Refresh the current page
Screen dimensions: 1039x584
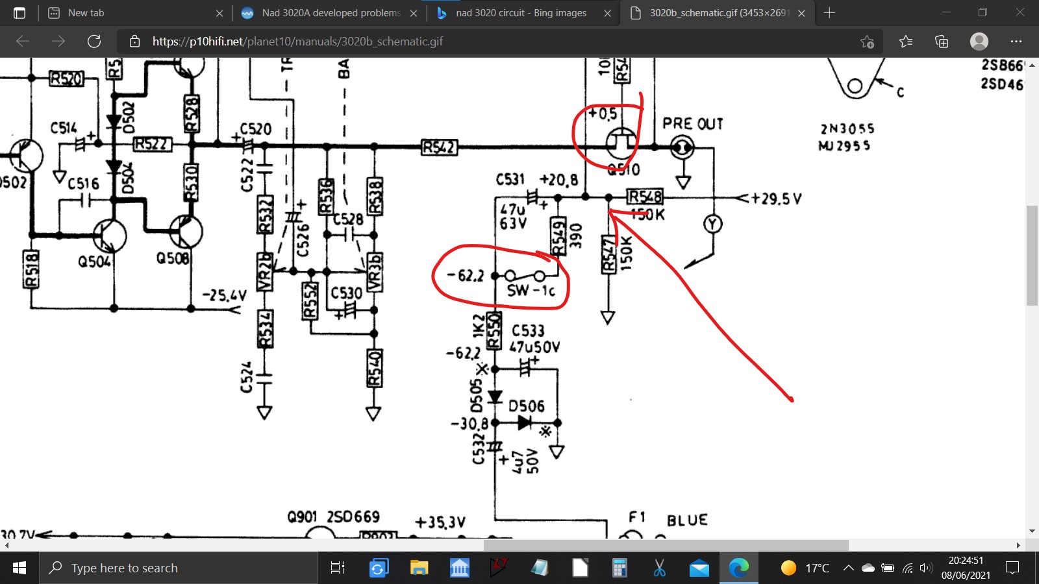94,42
